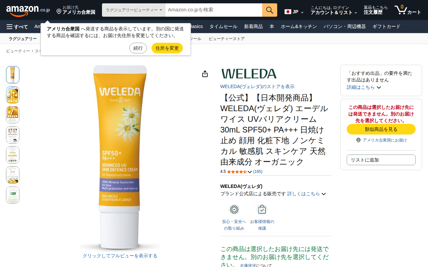Select the second product thumbnail image
This screenshot has height=267, width=428.
coord(13,95)
